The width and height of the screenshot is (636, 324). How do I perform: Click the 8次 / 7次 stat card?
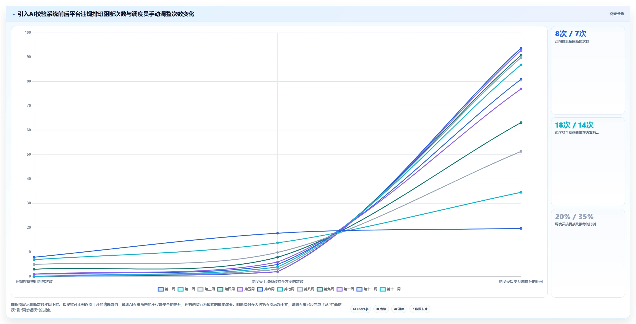[588, 70]
